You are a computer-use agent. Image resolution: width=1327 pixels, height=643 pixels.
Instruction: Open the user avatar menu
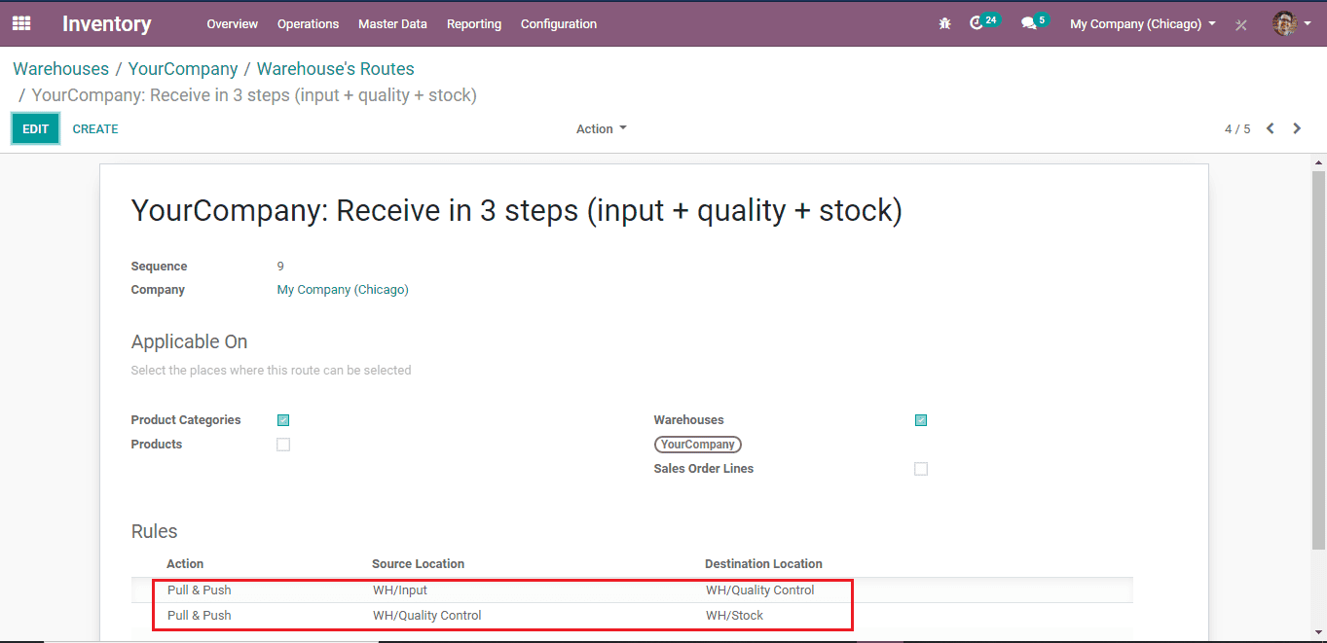pyautogui.click(x=1285, y=23)
